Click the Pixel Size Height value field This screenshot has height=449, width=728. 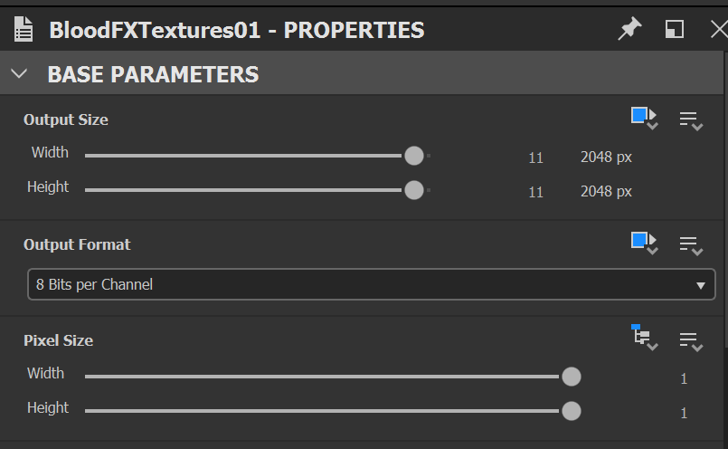click(684, 413)
